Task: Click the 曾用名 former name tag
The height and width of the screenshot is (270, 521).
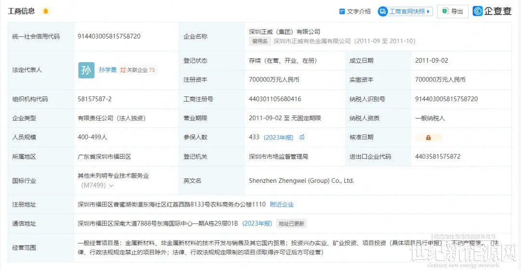Action: (260, 41)
